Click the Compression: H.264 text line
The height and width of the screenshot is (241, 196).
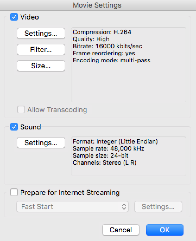click(x=102, y=32)
